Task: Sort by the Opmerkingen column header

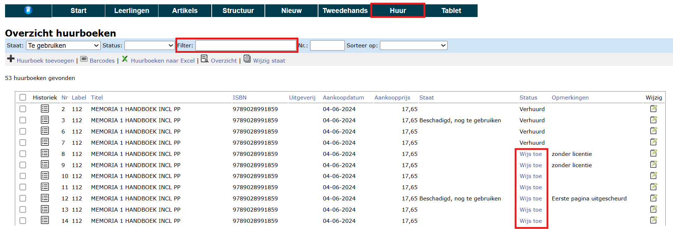Action: (570, 98)
